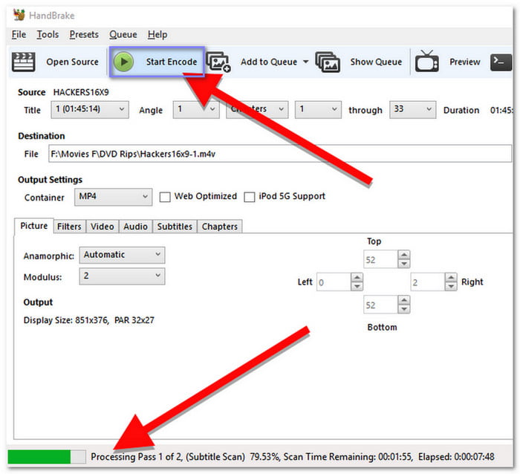Expand the Container dropdown showing MP4

click(x=114, y=197)
